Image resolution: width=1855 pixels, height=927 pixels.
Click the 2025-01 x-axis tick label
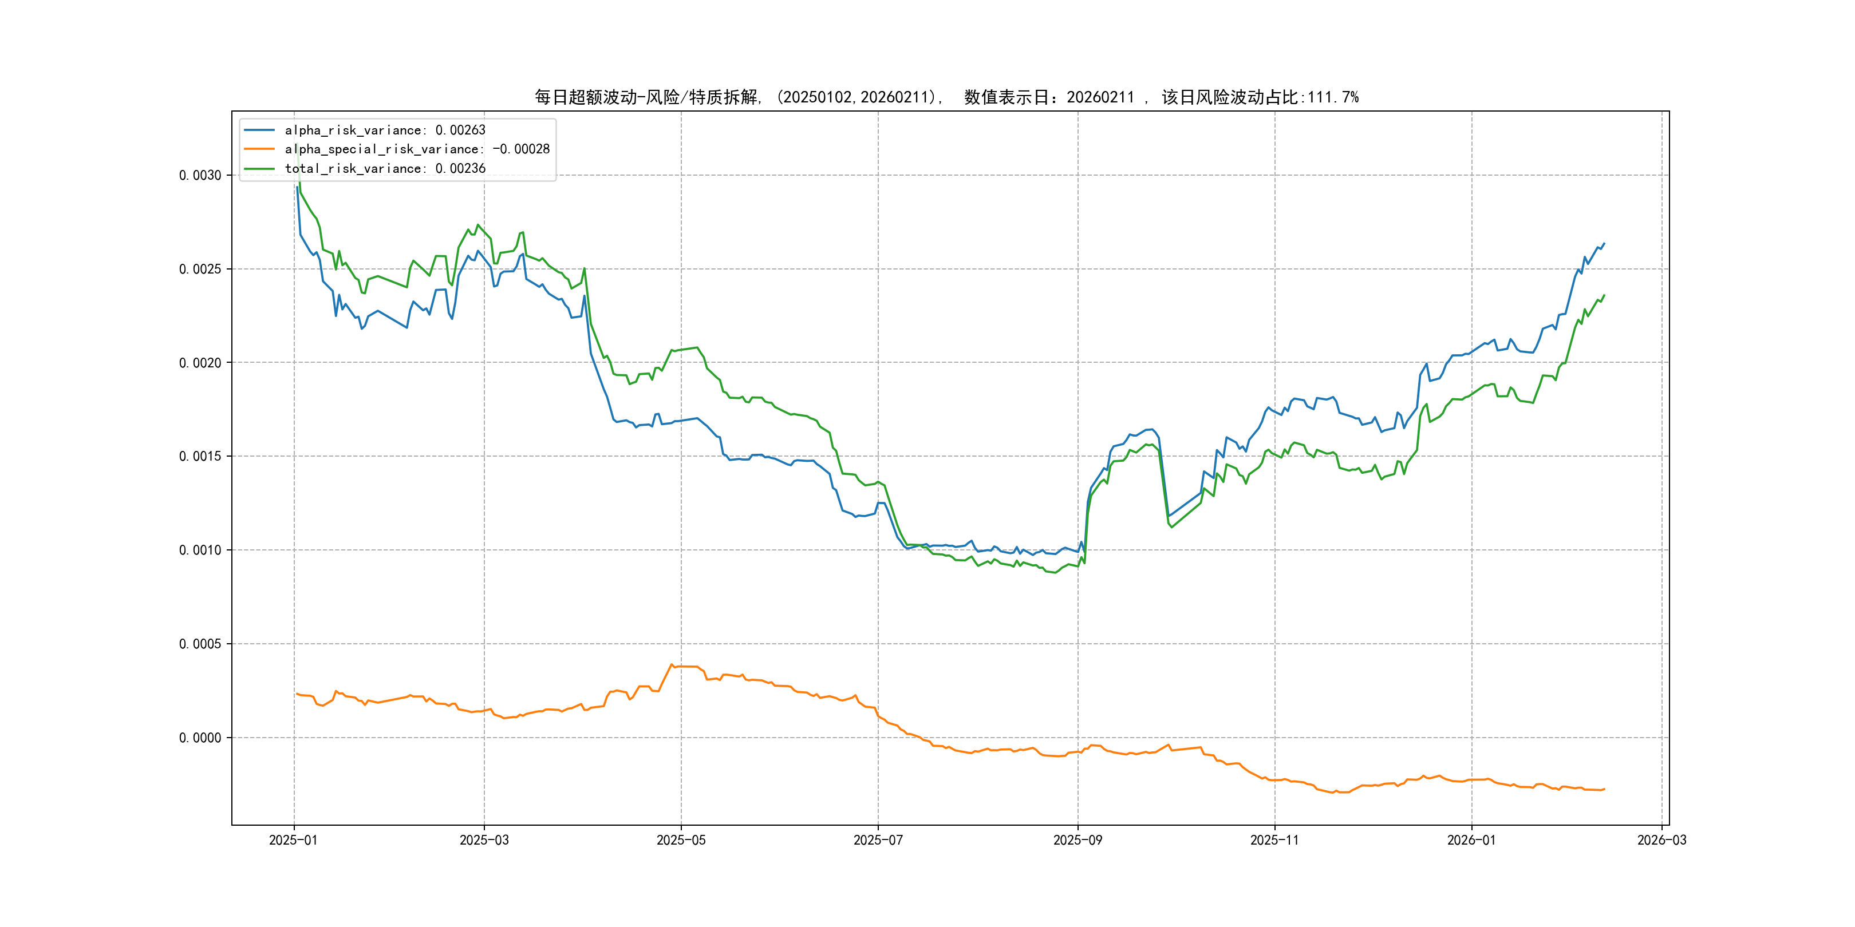click(293, 840)
